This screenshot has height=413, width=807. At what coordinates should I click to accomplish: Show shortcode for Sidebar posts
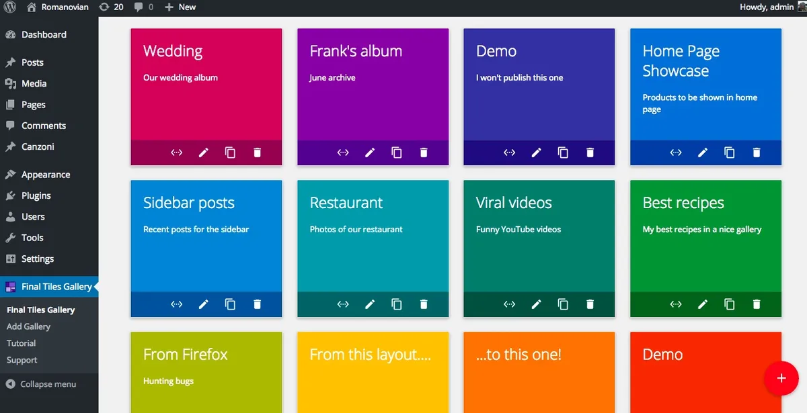tap(177, 304)
